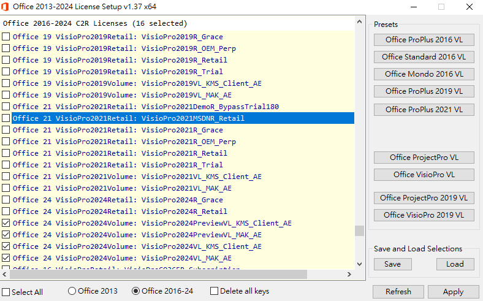Check VisioPro2019VL_KMS_Client_AE checkbox
Screen dimensions: 483x301
pos(6,83)
